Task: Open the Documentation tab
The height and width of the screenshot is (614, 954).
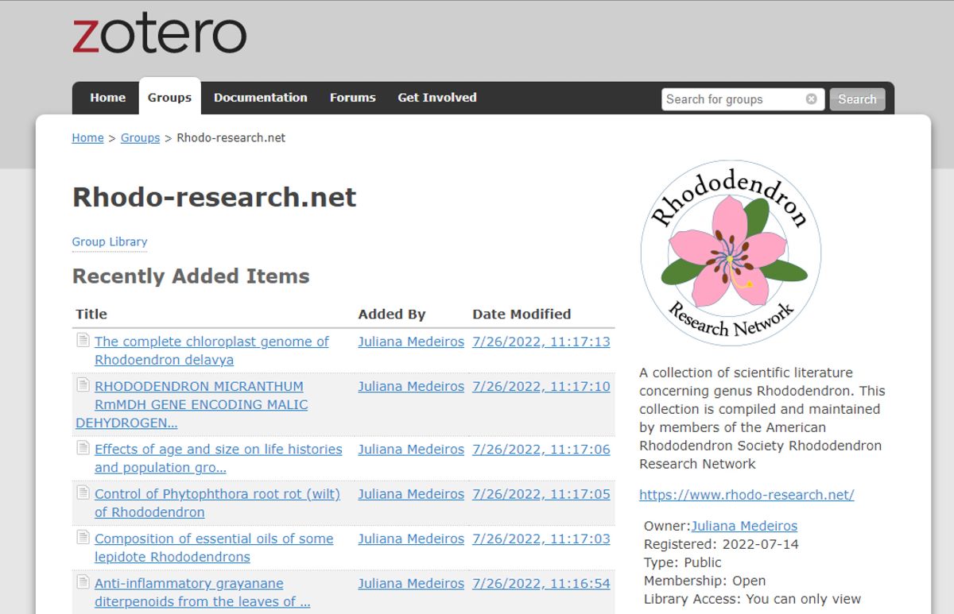Action: [x=260, y=98]
